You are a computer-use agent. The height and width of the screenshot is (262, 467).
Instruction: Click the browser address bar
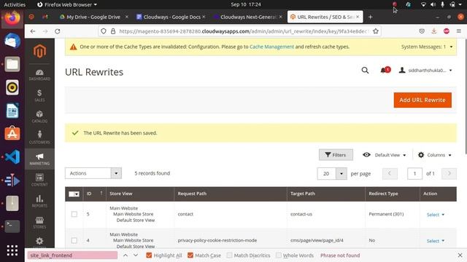[x=240, y=31]
